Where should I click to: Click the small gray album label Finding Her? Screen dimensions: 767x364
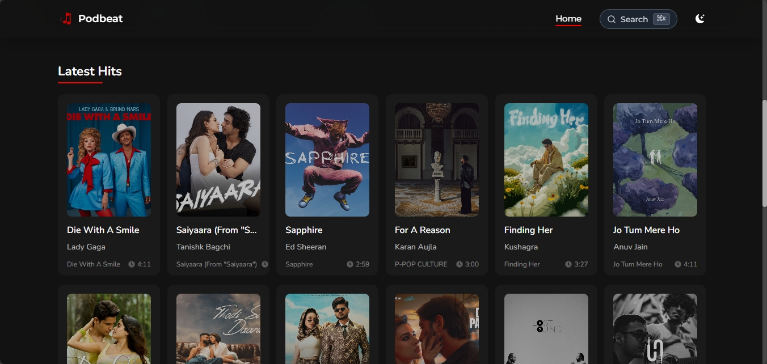coord(522,264)
